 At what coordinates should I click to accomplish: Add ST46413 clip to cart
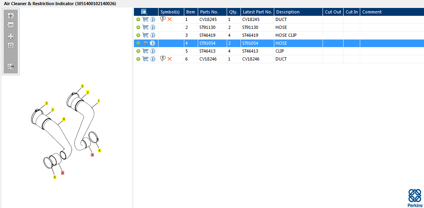tap(145, 51)
